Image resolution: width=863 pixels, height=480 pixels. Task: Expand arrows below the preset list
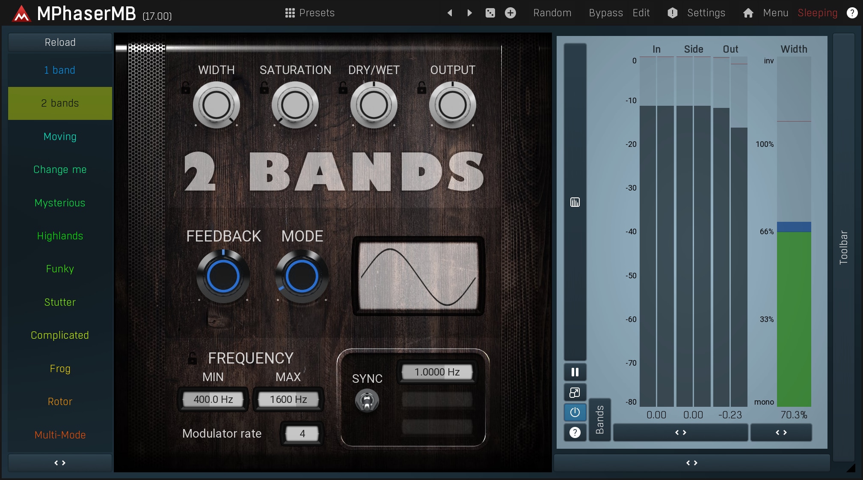(60, 463)
